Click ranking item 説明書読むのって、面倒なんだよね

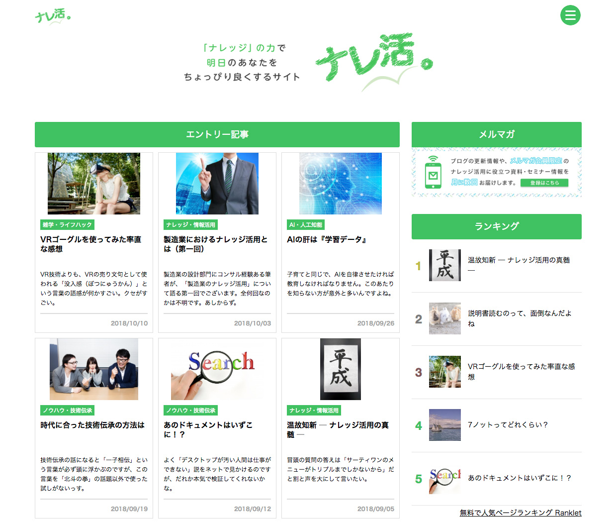point(520,318)
